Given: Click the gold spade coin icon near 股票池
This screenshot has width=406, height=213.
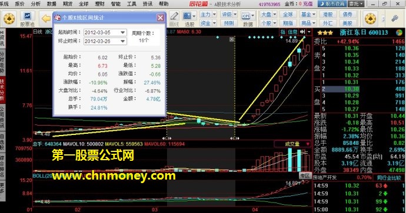Looking at the screenshot, I should click(x=9, y=19).
